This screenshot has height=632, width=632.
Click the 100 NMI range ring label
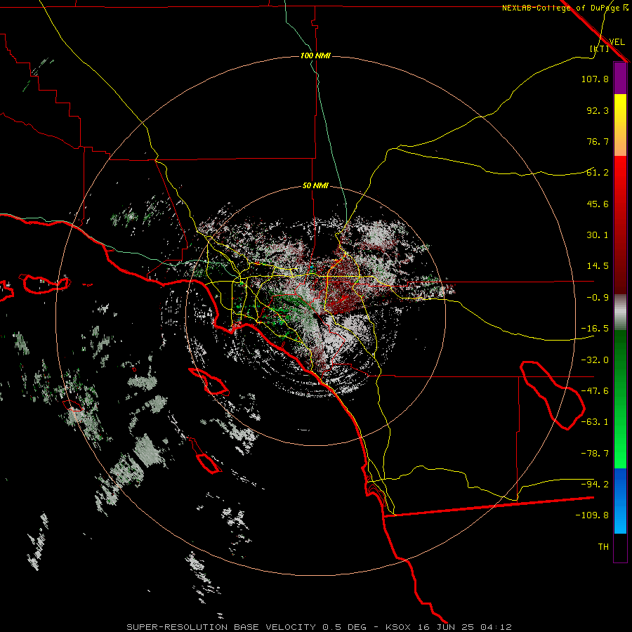pyautogui.click(x=315, y=55)
